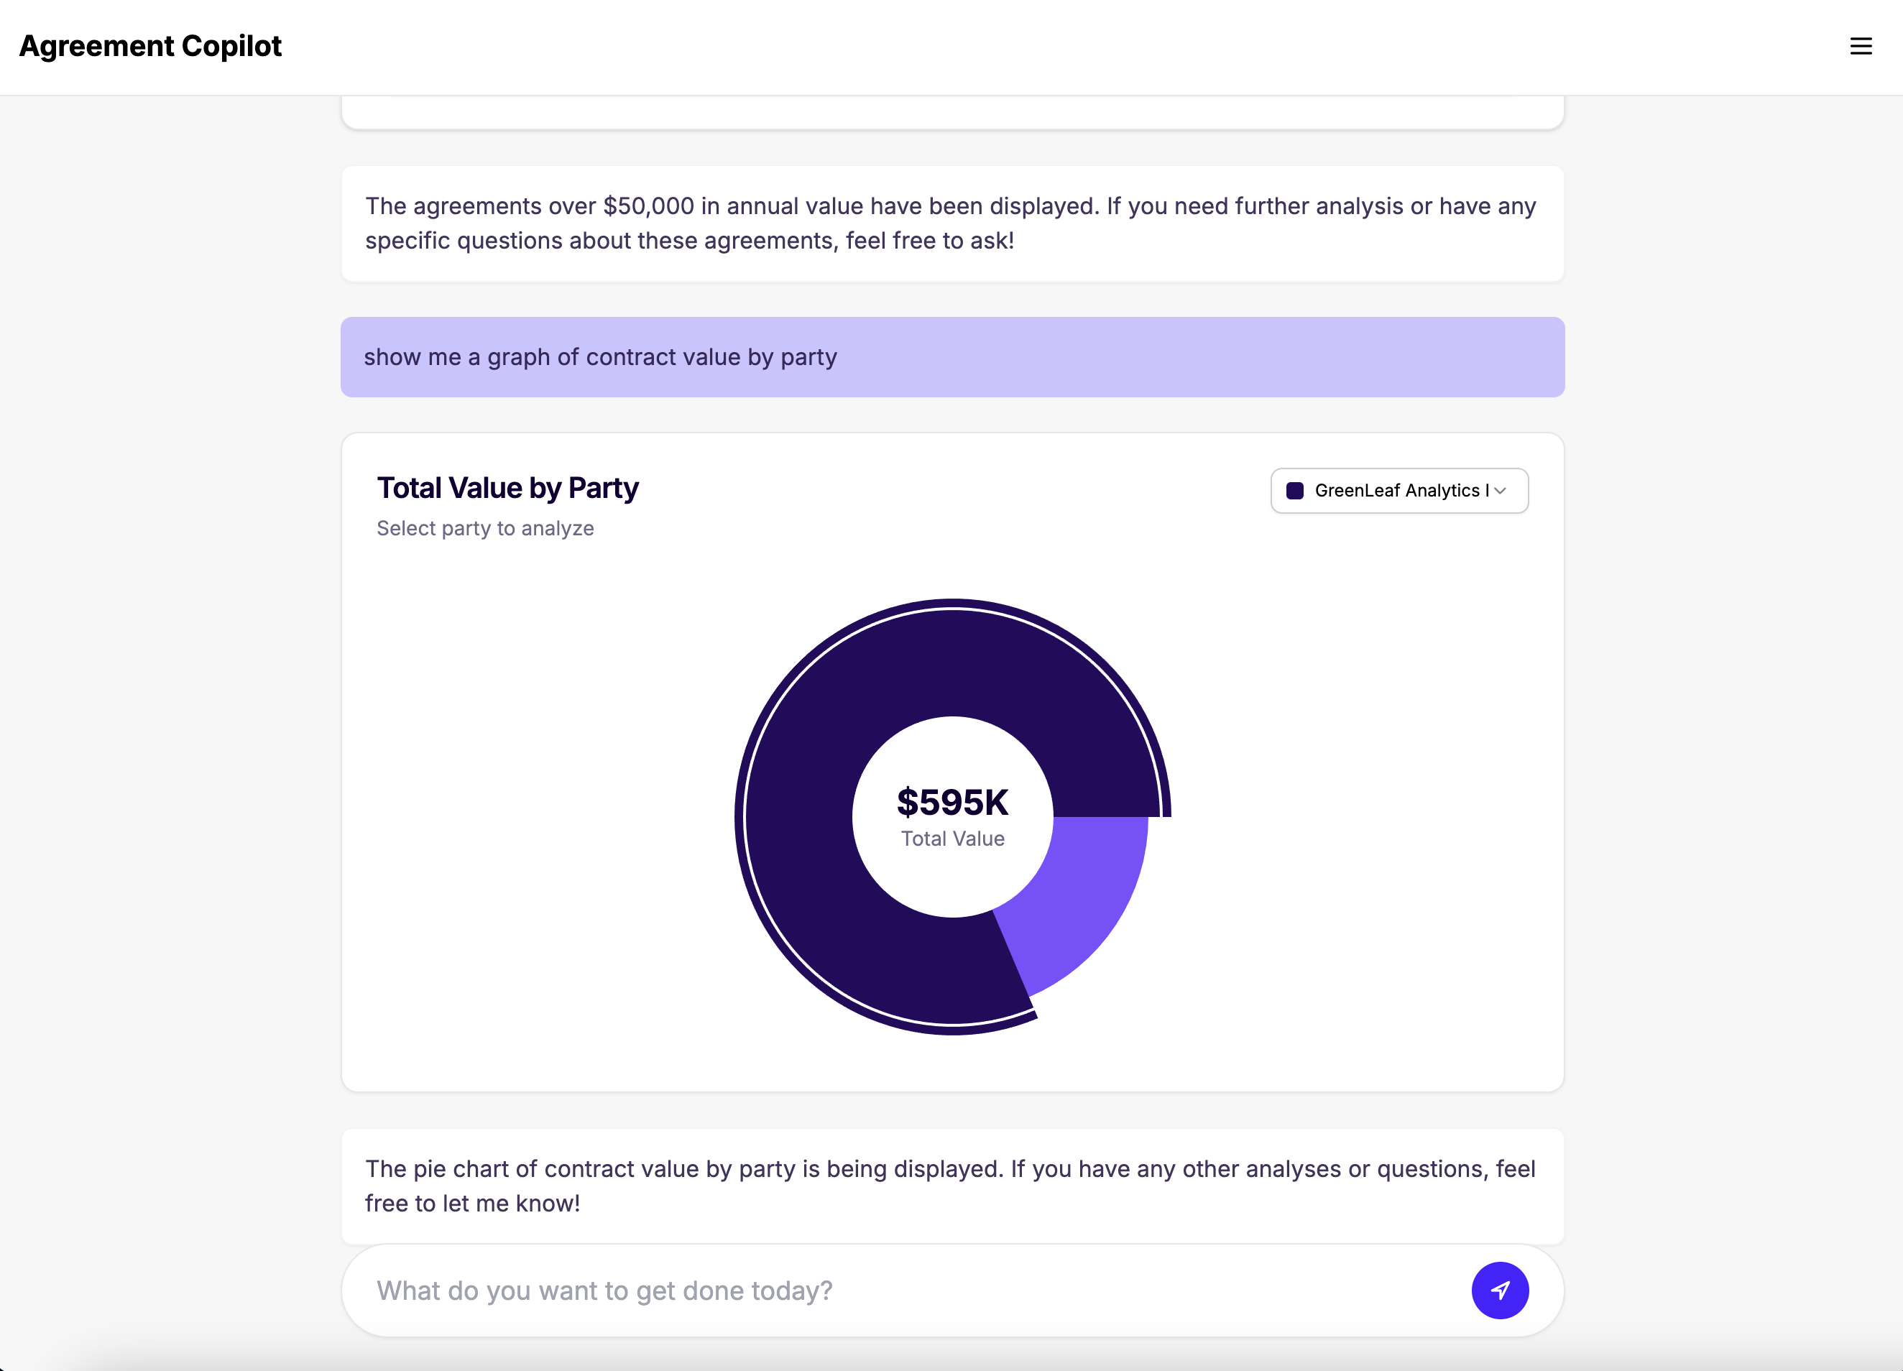Image resolution: width=1903 pixels, height=1371 pixels.
Task: Click the Agreement Copilot title
Action: (150, 46)
